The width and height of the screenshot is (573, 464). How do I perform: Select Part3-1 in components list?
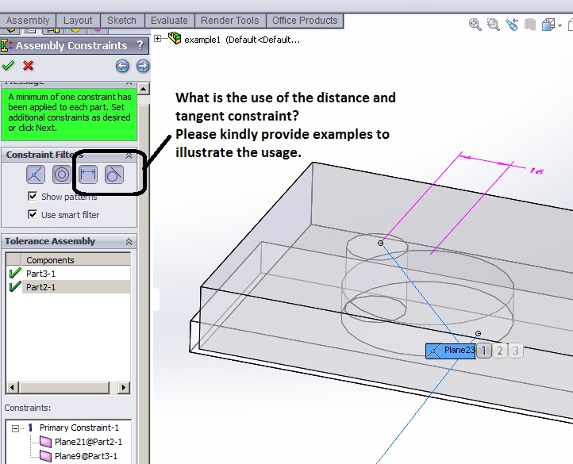click(76, 274)
